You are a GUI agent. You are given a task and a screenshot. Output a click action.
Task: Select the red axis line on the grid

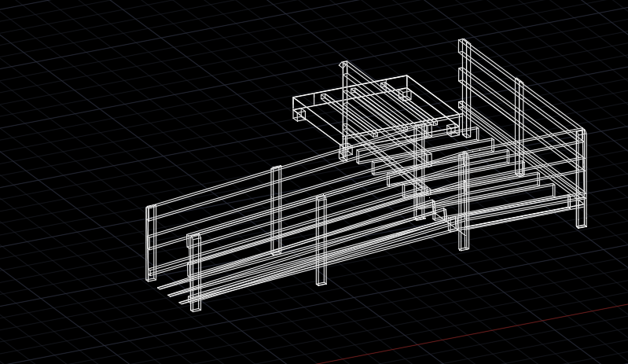point(472,334)
